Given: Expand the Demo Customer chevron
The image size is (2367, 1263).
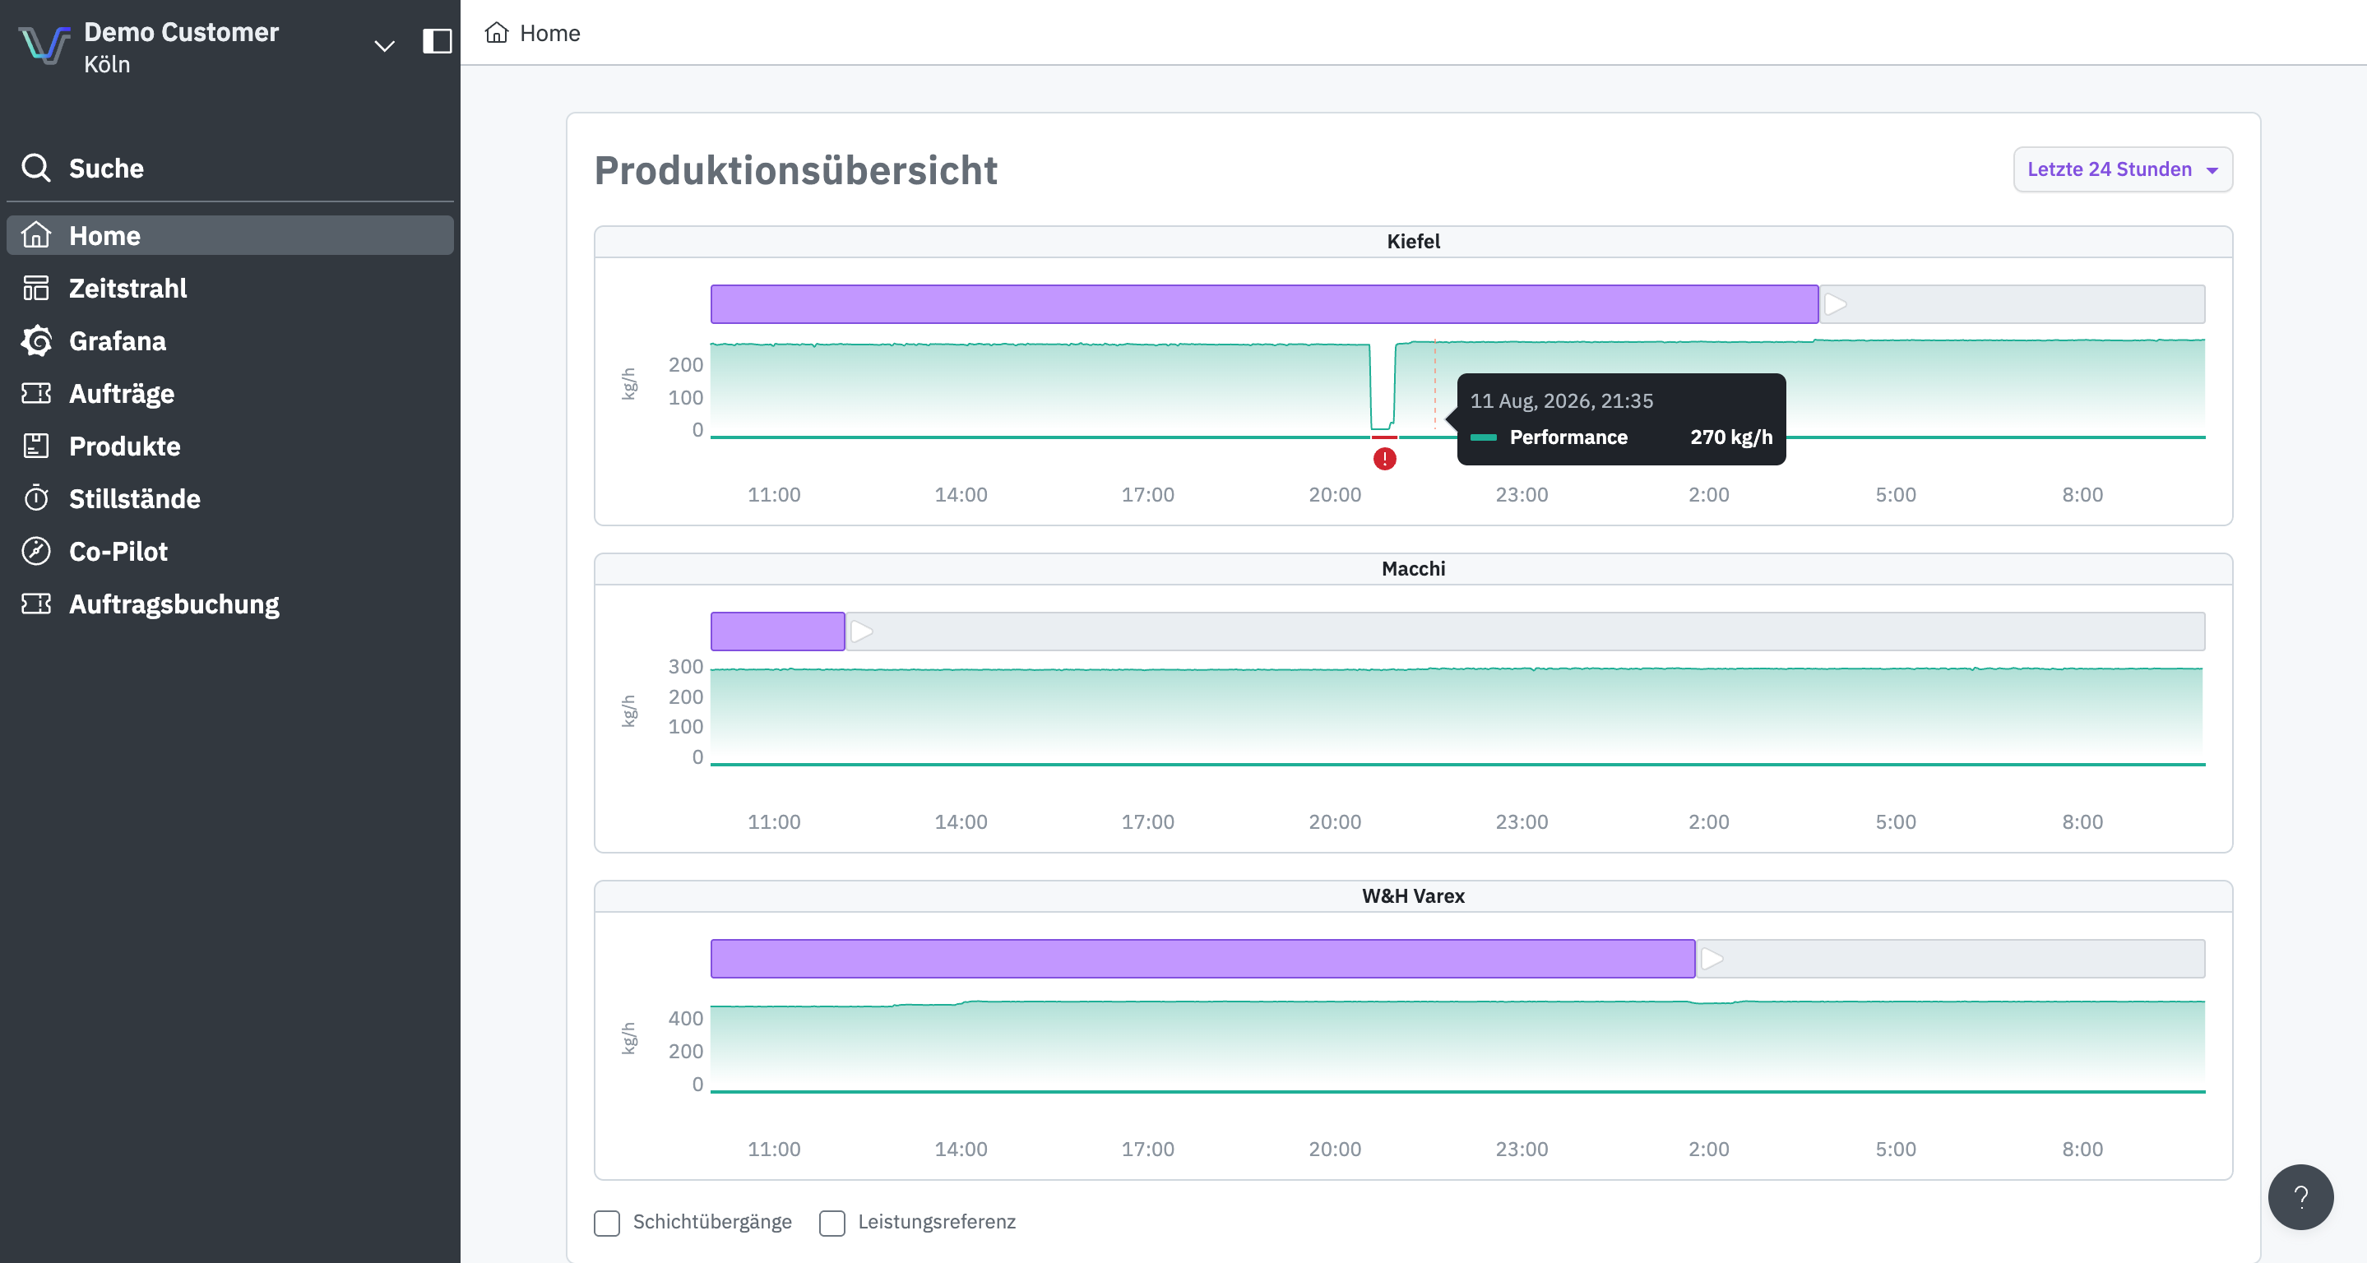Looking at the screenshot, I should tap(384, 45).
